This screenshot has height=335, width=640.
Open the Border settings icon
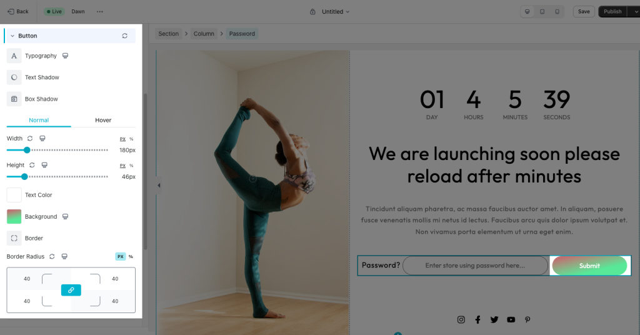tap(14, 238)
